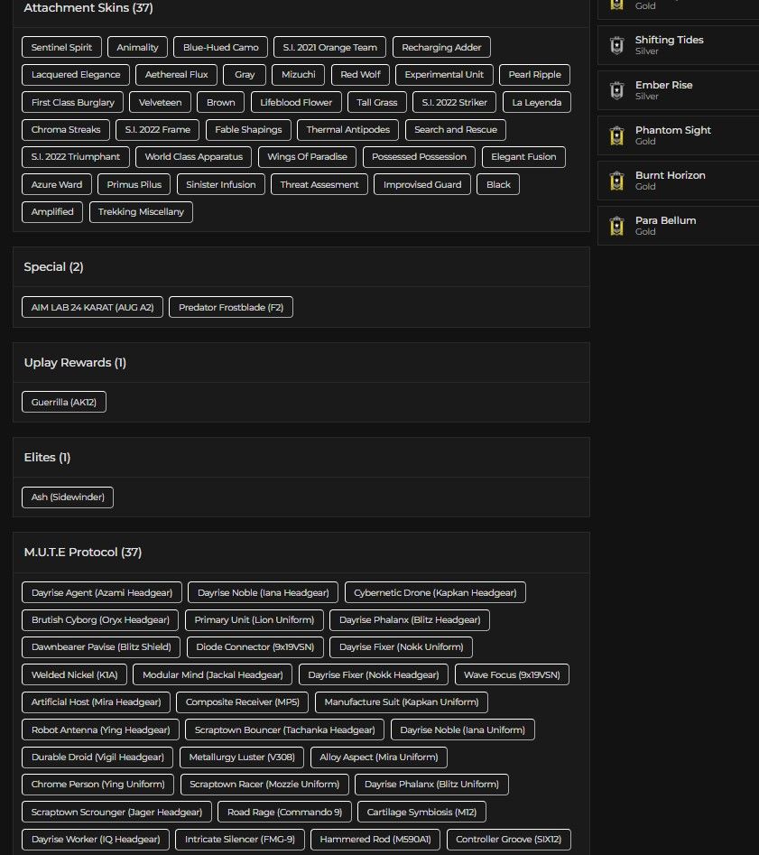Image resolution: width=759 pixels, height=855 pixels.
Task: Pick the Brown attachment skin
Action: (x=221, y=103)
